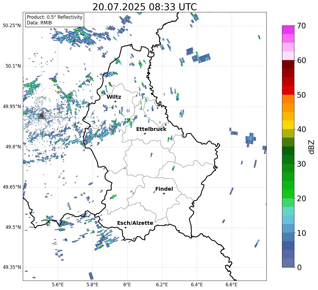
Task: Click the colorbar tick value 30
Action: (301, 164)
